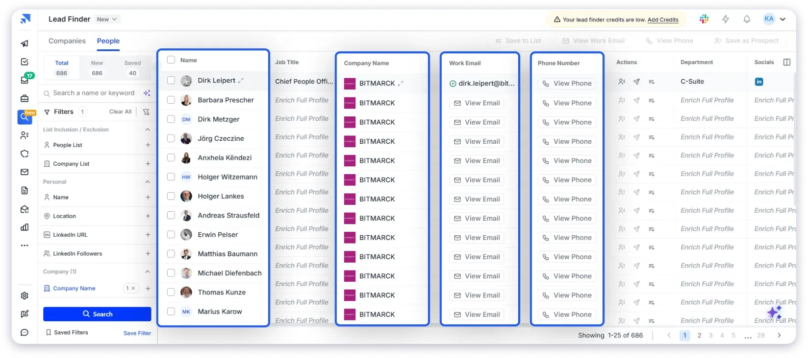808x358 pixels.
Task: Open Saved Filters
Action: pyautogui.click(x=67, y=333)
